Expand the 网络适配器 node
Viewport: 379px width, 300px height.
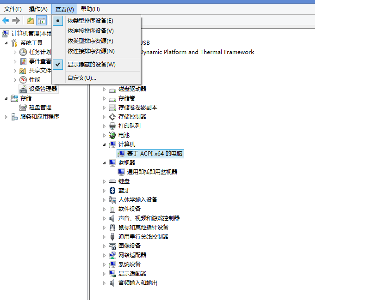(x=105, y=255)
